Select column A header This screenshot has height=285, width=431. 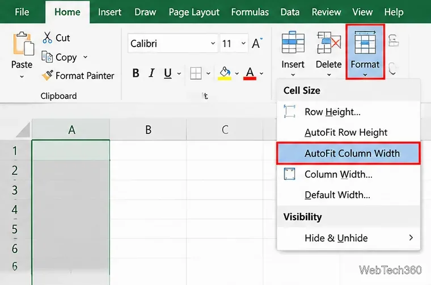click(x=71, y=129)
